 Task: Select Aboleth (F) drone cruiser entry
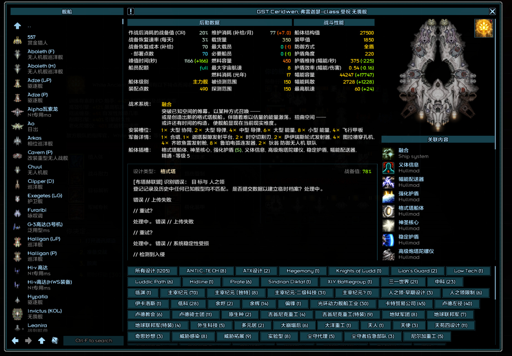pos(41,54)
